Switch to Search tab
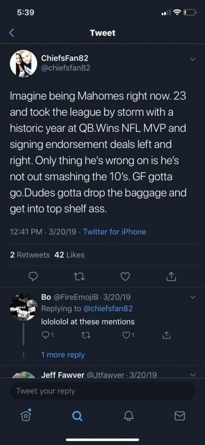This screenshot has height=445, width=205. pos(77,416)
